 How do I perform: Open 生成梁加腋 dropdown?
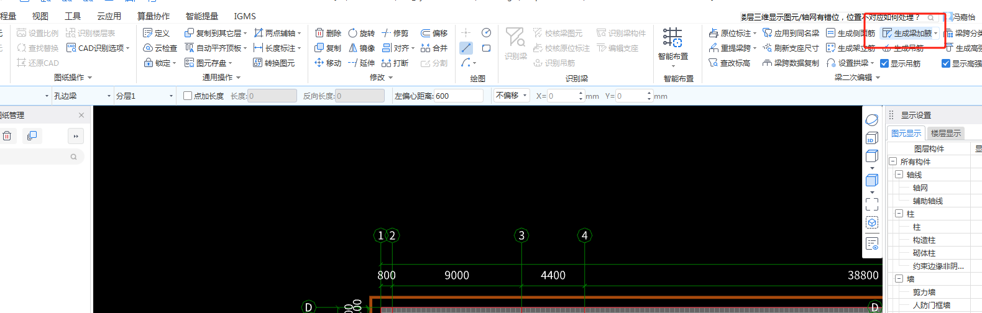click(935, 34)
